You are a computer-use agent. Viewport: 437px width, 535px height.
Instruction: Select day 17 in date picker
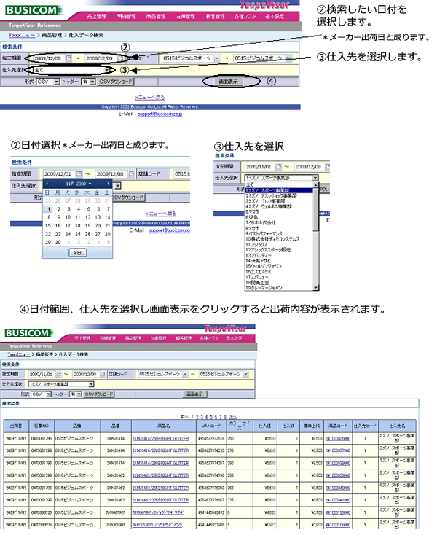pos(68,226)
